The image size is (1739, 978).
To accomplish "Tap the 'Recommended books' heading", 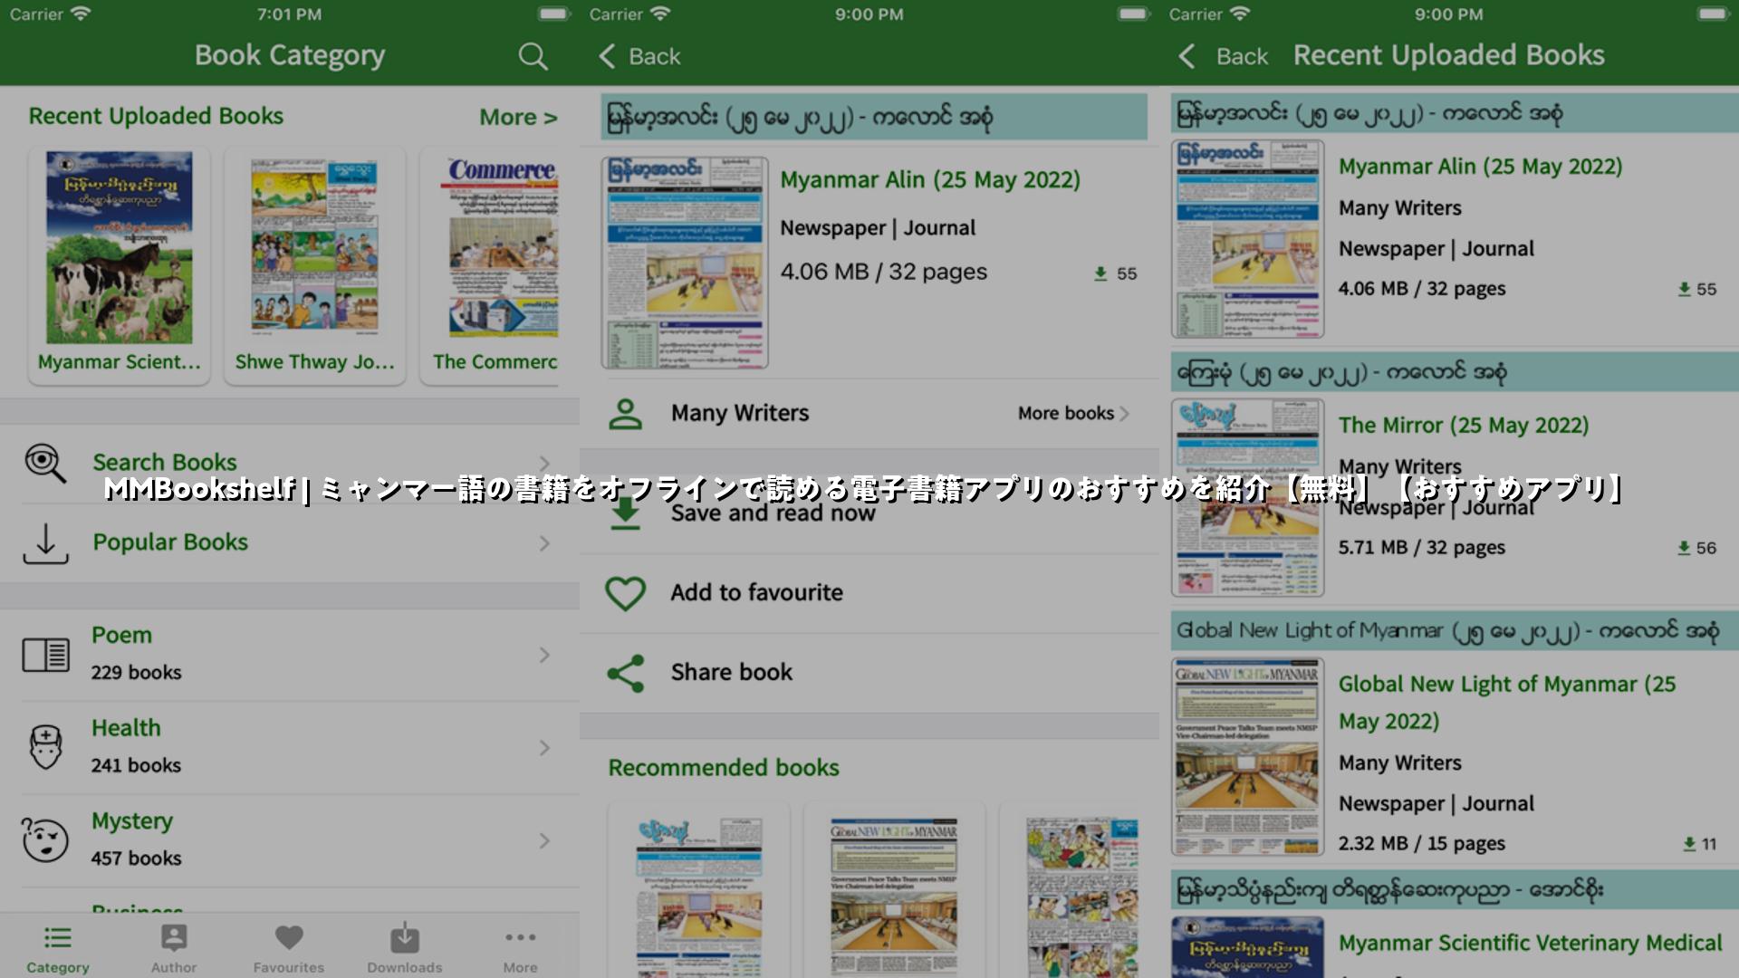I will click(724, 768).
